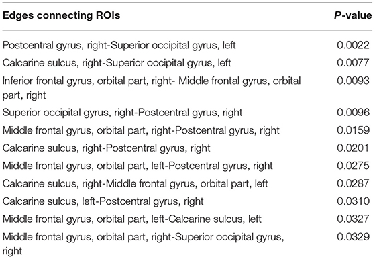Select the Middle frontal gyrus, left-Calcarine sulcus row

click(188, 219)
